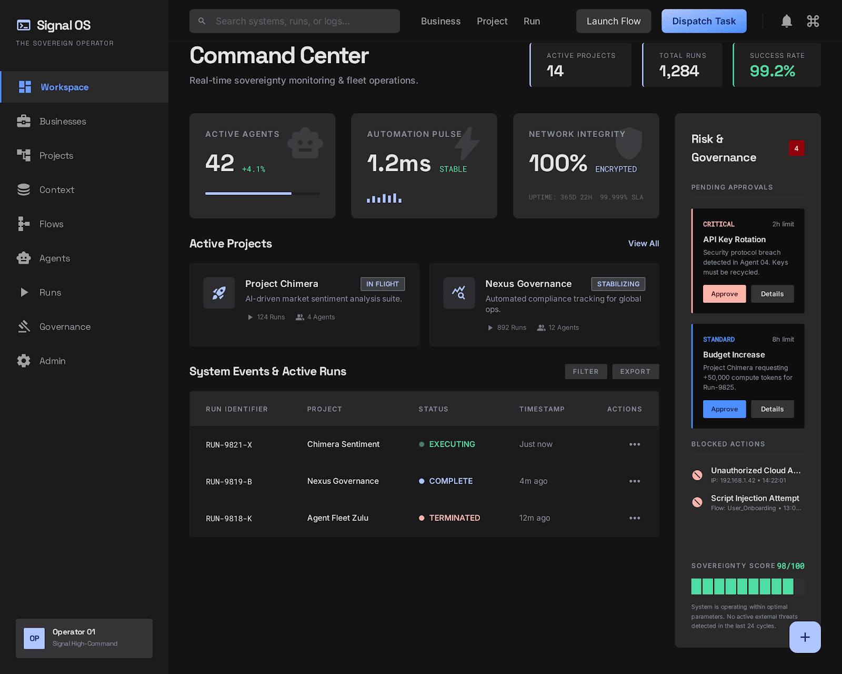The width and height of the screenshot is (842, 674).
Task: Click the command key icon in header
Action: coord(813,21)
